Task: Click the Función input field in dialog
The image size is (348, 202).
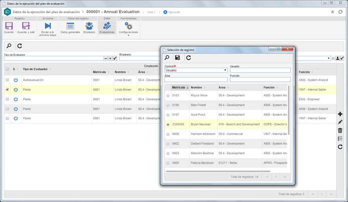Action: [x=260, y=80]
